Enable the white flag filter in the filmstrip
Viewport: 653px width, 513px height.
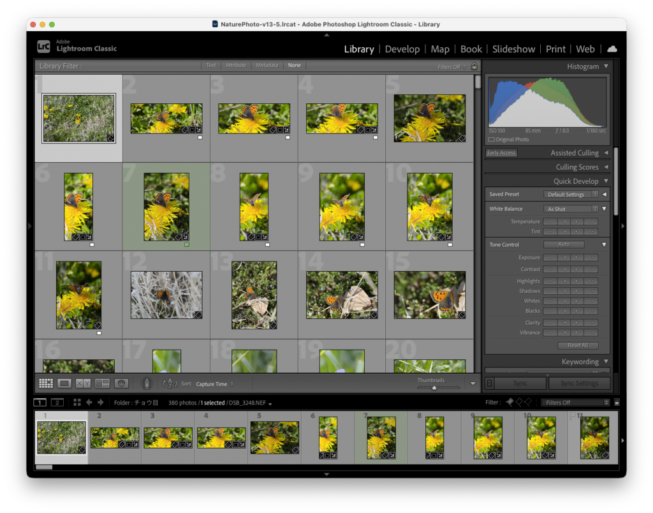(x=510, y=402)
